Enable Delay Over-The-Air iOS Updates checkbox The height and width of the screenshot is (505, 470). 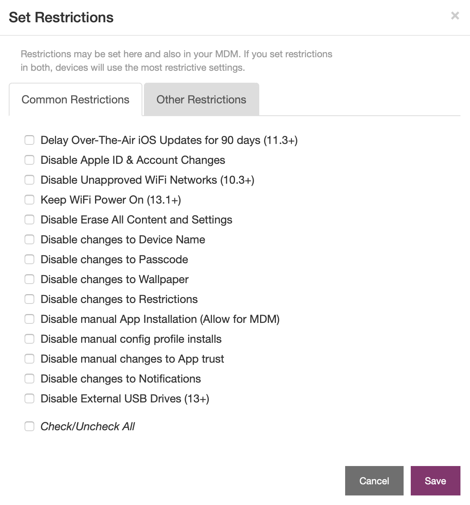pos(29,140)
